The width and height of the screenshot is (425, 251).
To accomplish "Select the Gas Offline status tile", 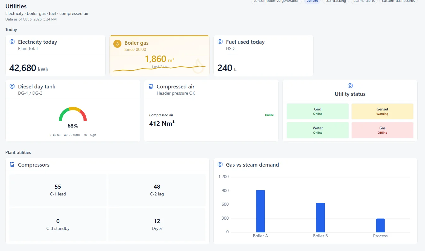I will 382,130.
